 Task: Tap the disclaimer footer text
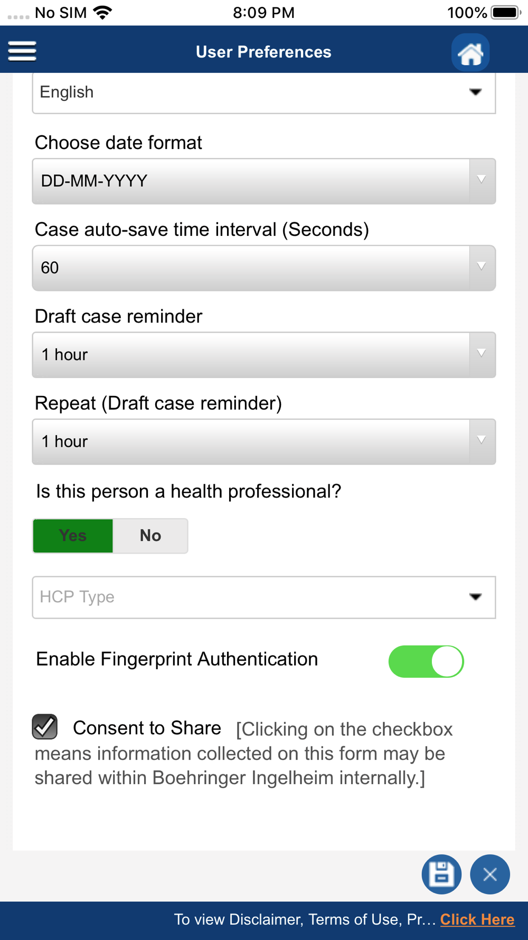[x=305, y=919]
